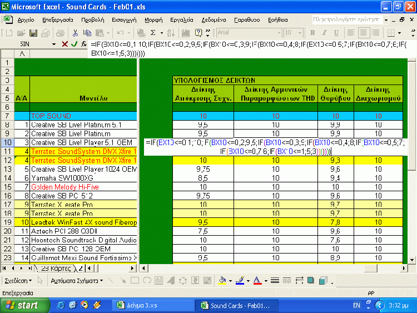Click the Select Objects arrow tool
The image size is (417, 313).
click(40, 281)
